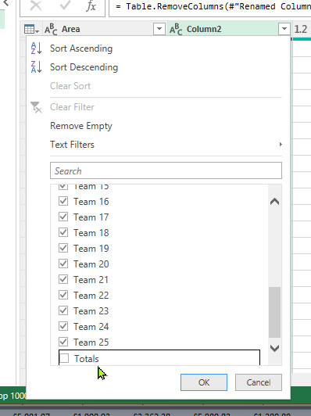
Task: Expand the Text Filters submenu arrow
Action: pyautogui.click(x=281, y=145)
